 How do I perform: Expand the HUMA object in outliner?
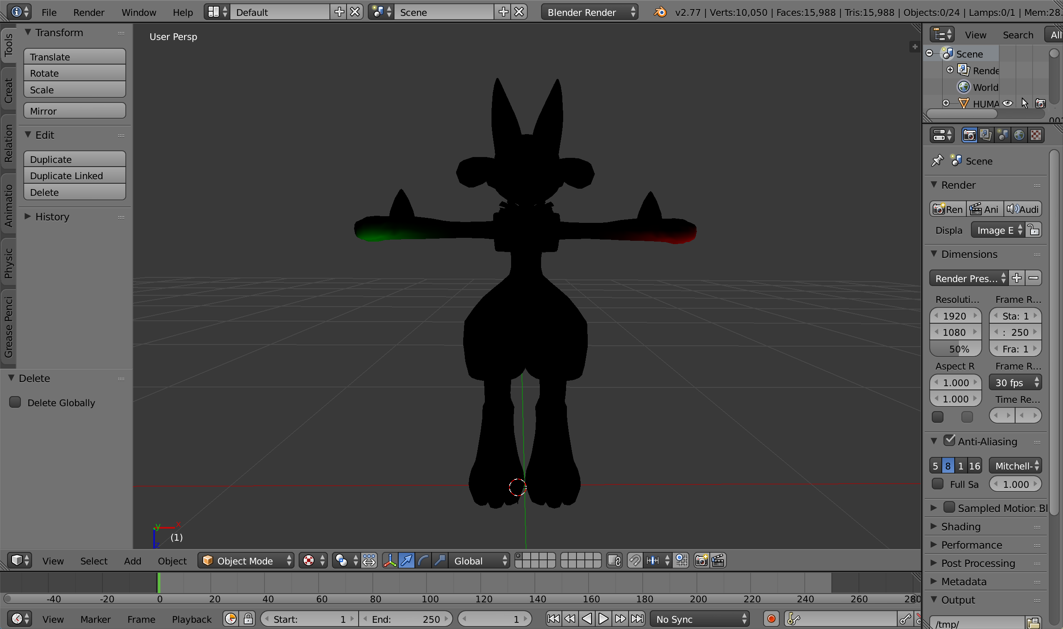pyautogui.click(x=946, y=103)
